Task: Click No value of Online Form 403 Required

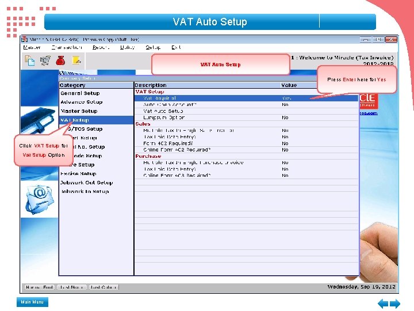Action: point(285,175)
